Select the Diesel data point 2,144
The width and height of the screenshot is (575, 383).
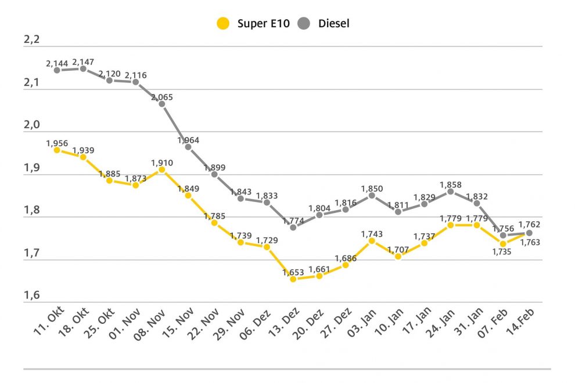pyautogui.click(x=57, y=70)
